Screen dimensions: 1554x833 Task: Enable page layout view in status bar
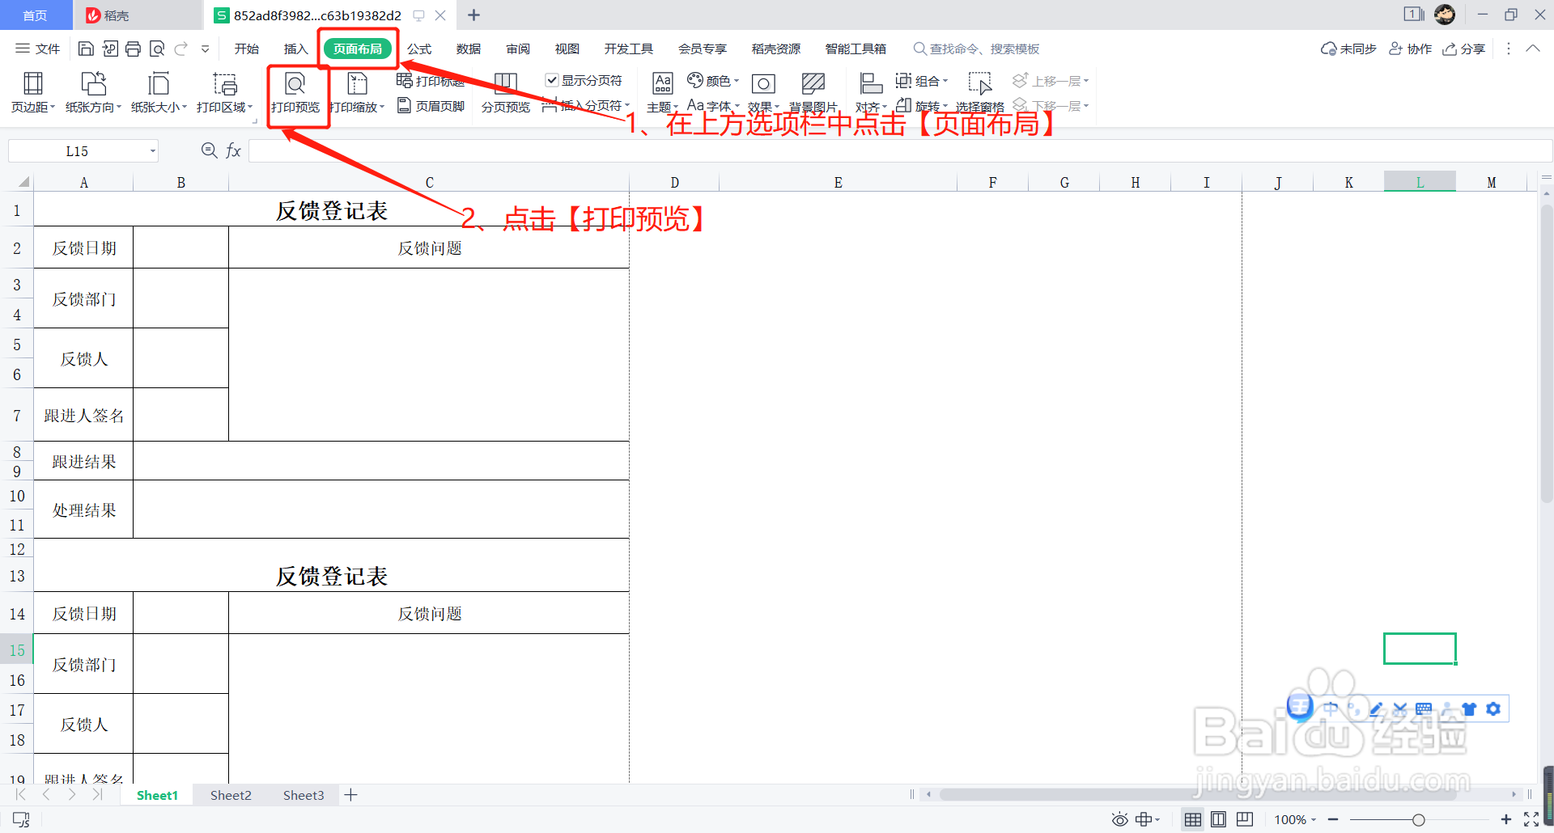pos(1218,819)
